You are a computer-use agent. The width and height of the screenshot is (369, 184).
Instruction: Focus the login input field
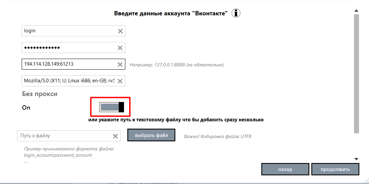[x=68, y=31]
